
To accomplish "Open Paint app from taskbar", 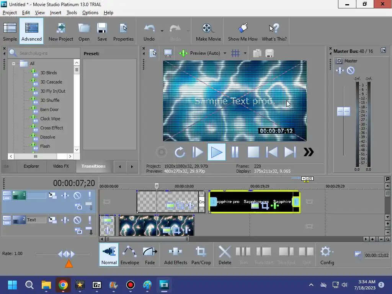I will (x=147, y=285).
